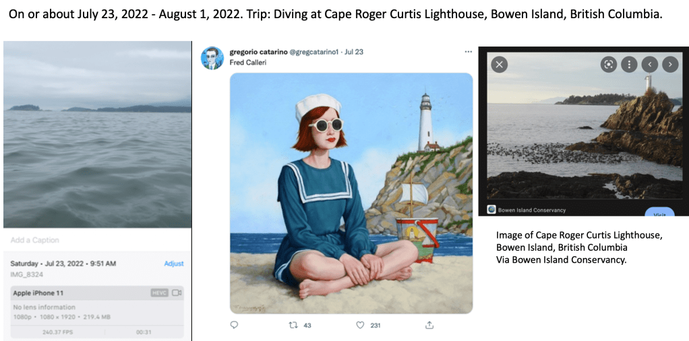Click the Jul 23 tweet timestamp
Image resolution: width=689 pixels, height=341 pixels.
tap(354, 51)
